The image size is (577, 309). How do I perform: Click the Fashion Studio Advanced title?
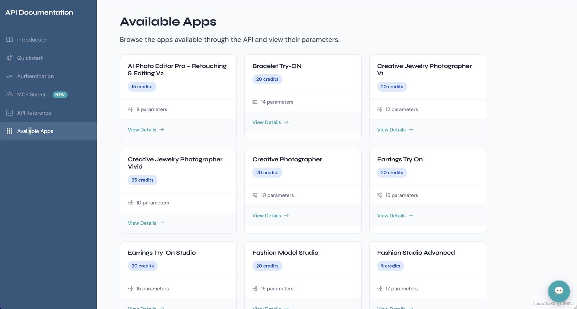pos(416,253)
